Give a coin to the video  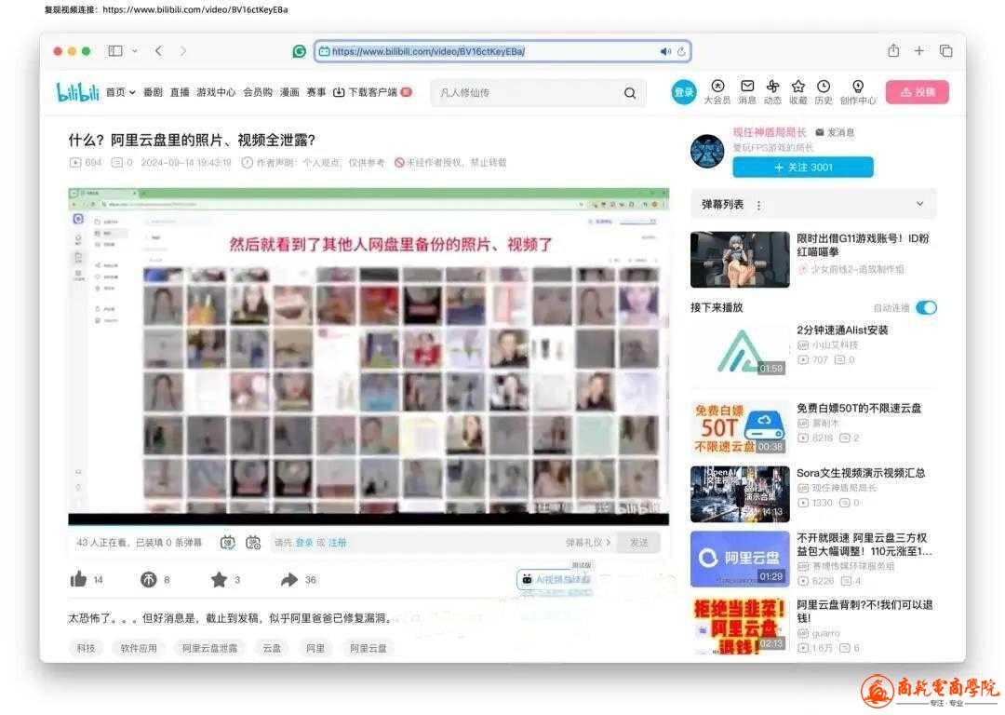click(148, 580)
